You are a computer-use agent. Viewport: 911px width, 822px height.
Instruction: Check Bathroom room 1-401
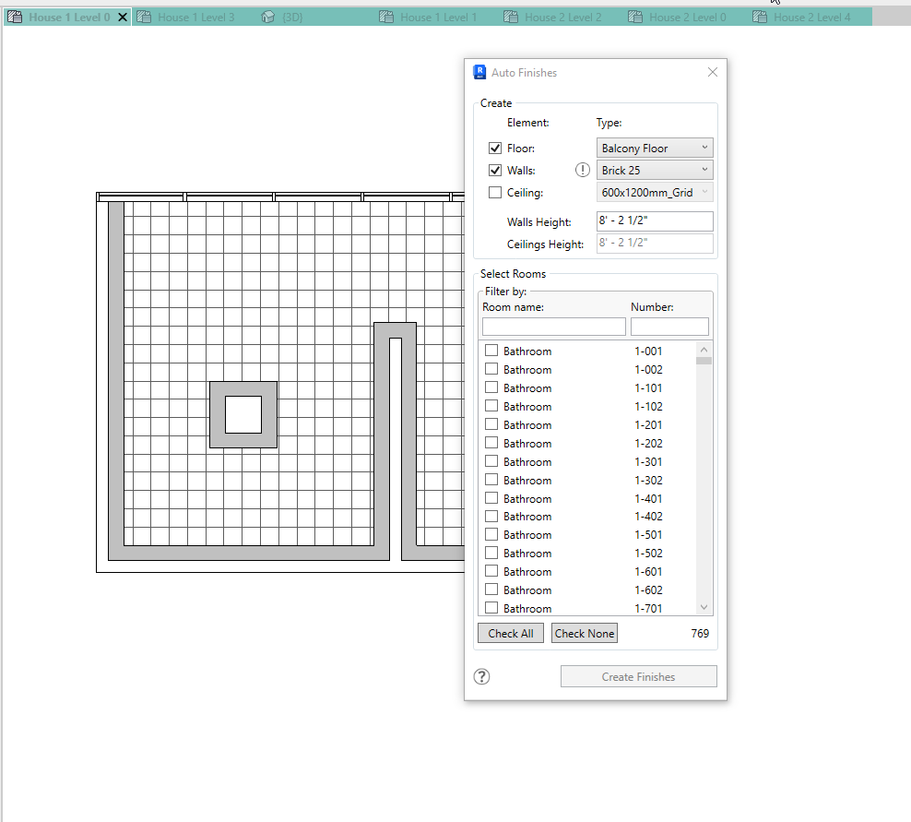click(491, 498)
